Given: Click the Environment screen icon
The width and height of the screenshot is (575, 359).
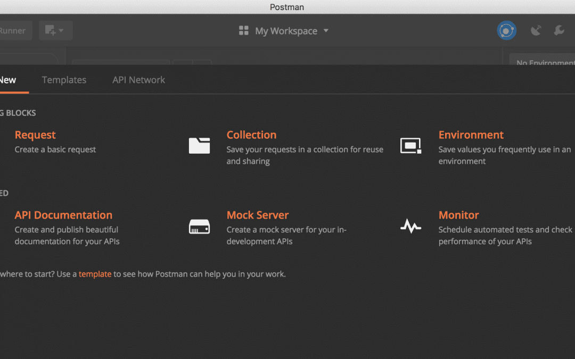Looking at the screenshot, I should tap(410, 145).
